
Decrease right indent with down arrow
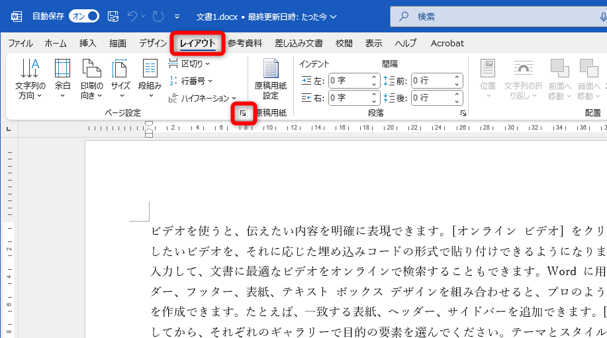(374, 102)
